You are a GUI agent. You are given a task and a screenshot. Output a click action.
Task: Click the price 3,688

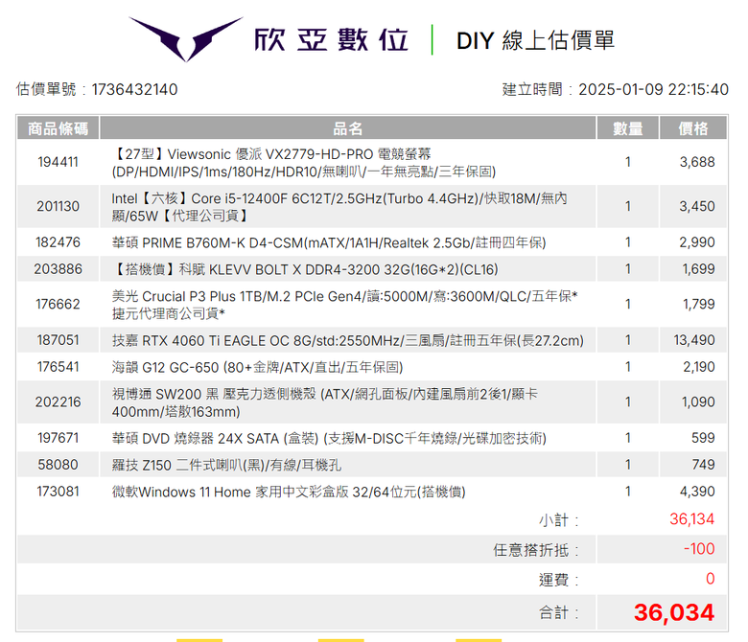point(697,162)
